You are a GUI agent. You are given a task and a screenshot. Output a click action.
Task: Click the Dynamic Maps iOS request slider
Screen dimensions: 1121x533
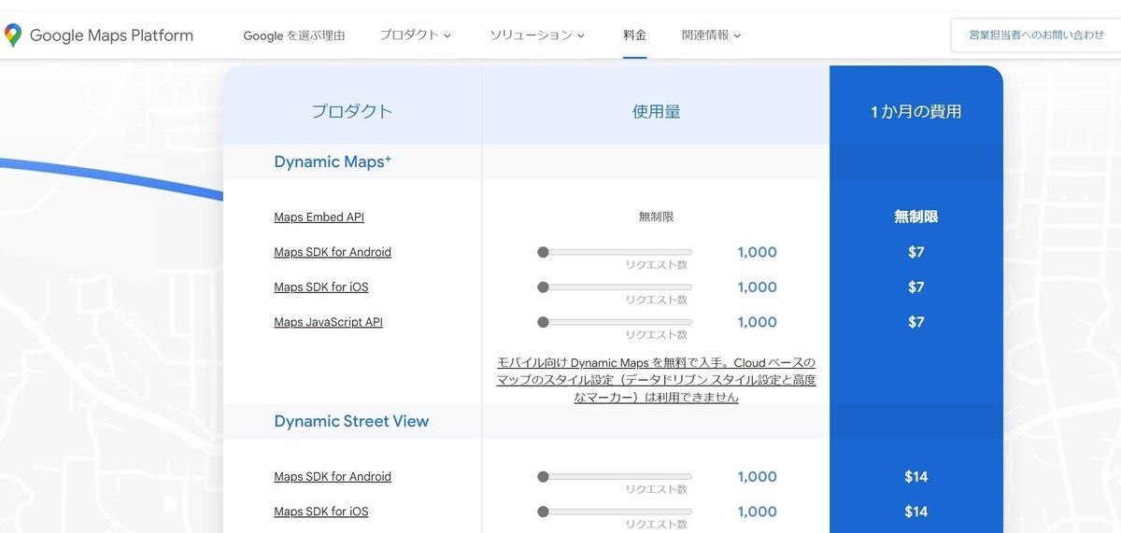pyautogui.click(x=615, y=288)
